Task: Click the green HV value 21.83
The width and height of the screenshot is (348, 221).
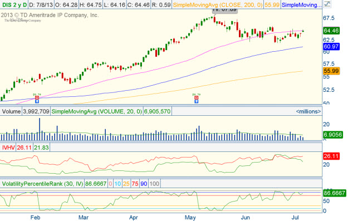Action: click(x=41, y=148)
